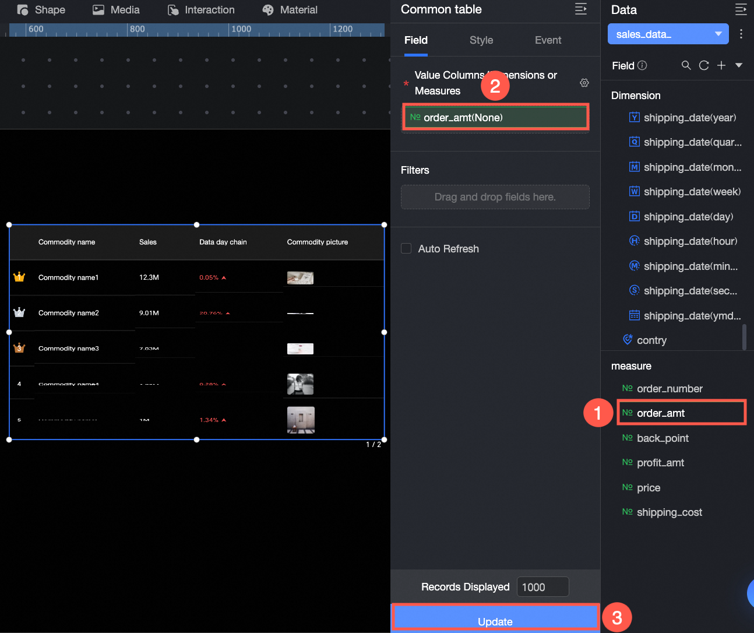Open Value Columns settings gear
The height and width of the screenshot is (633, 754).
(x=584, y=83)
